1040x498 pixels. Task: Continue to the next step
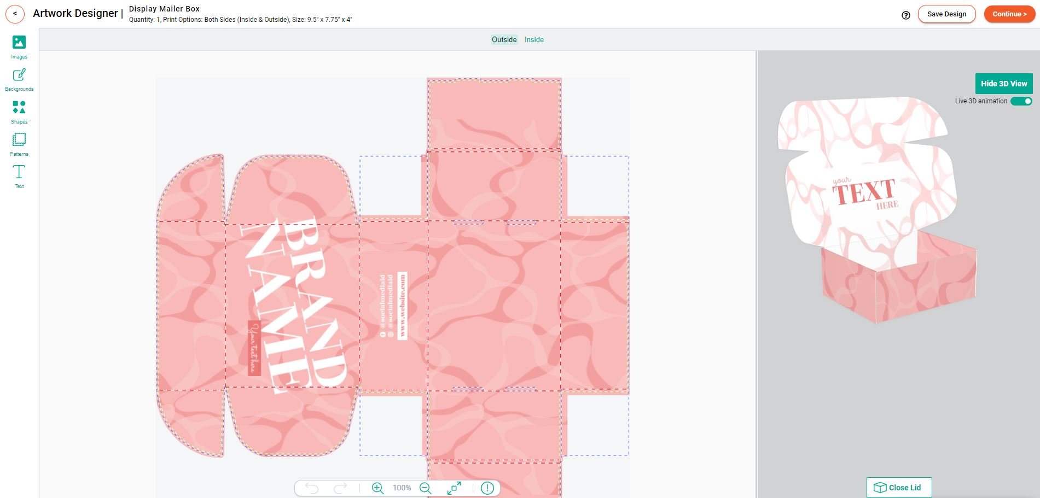(x=1009, y=14)
